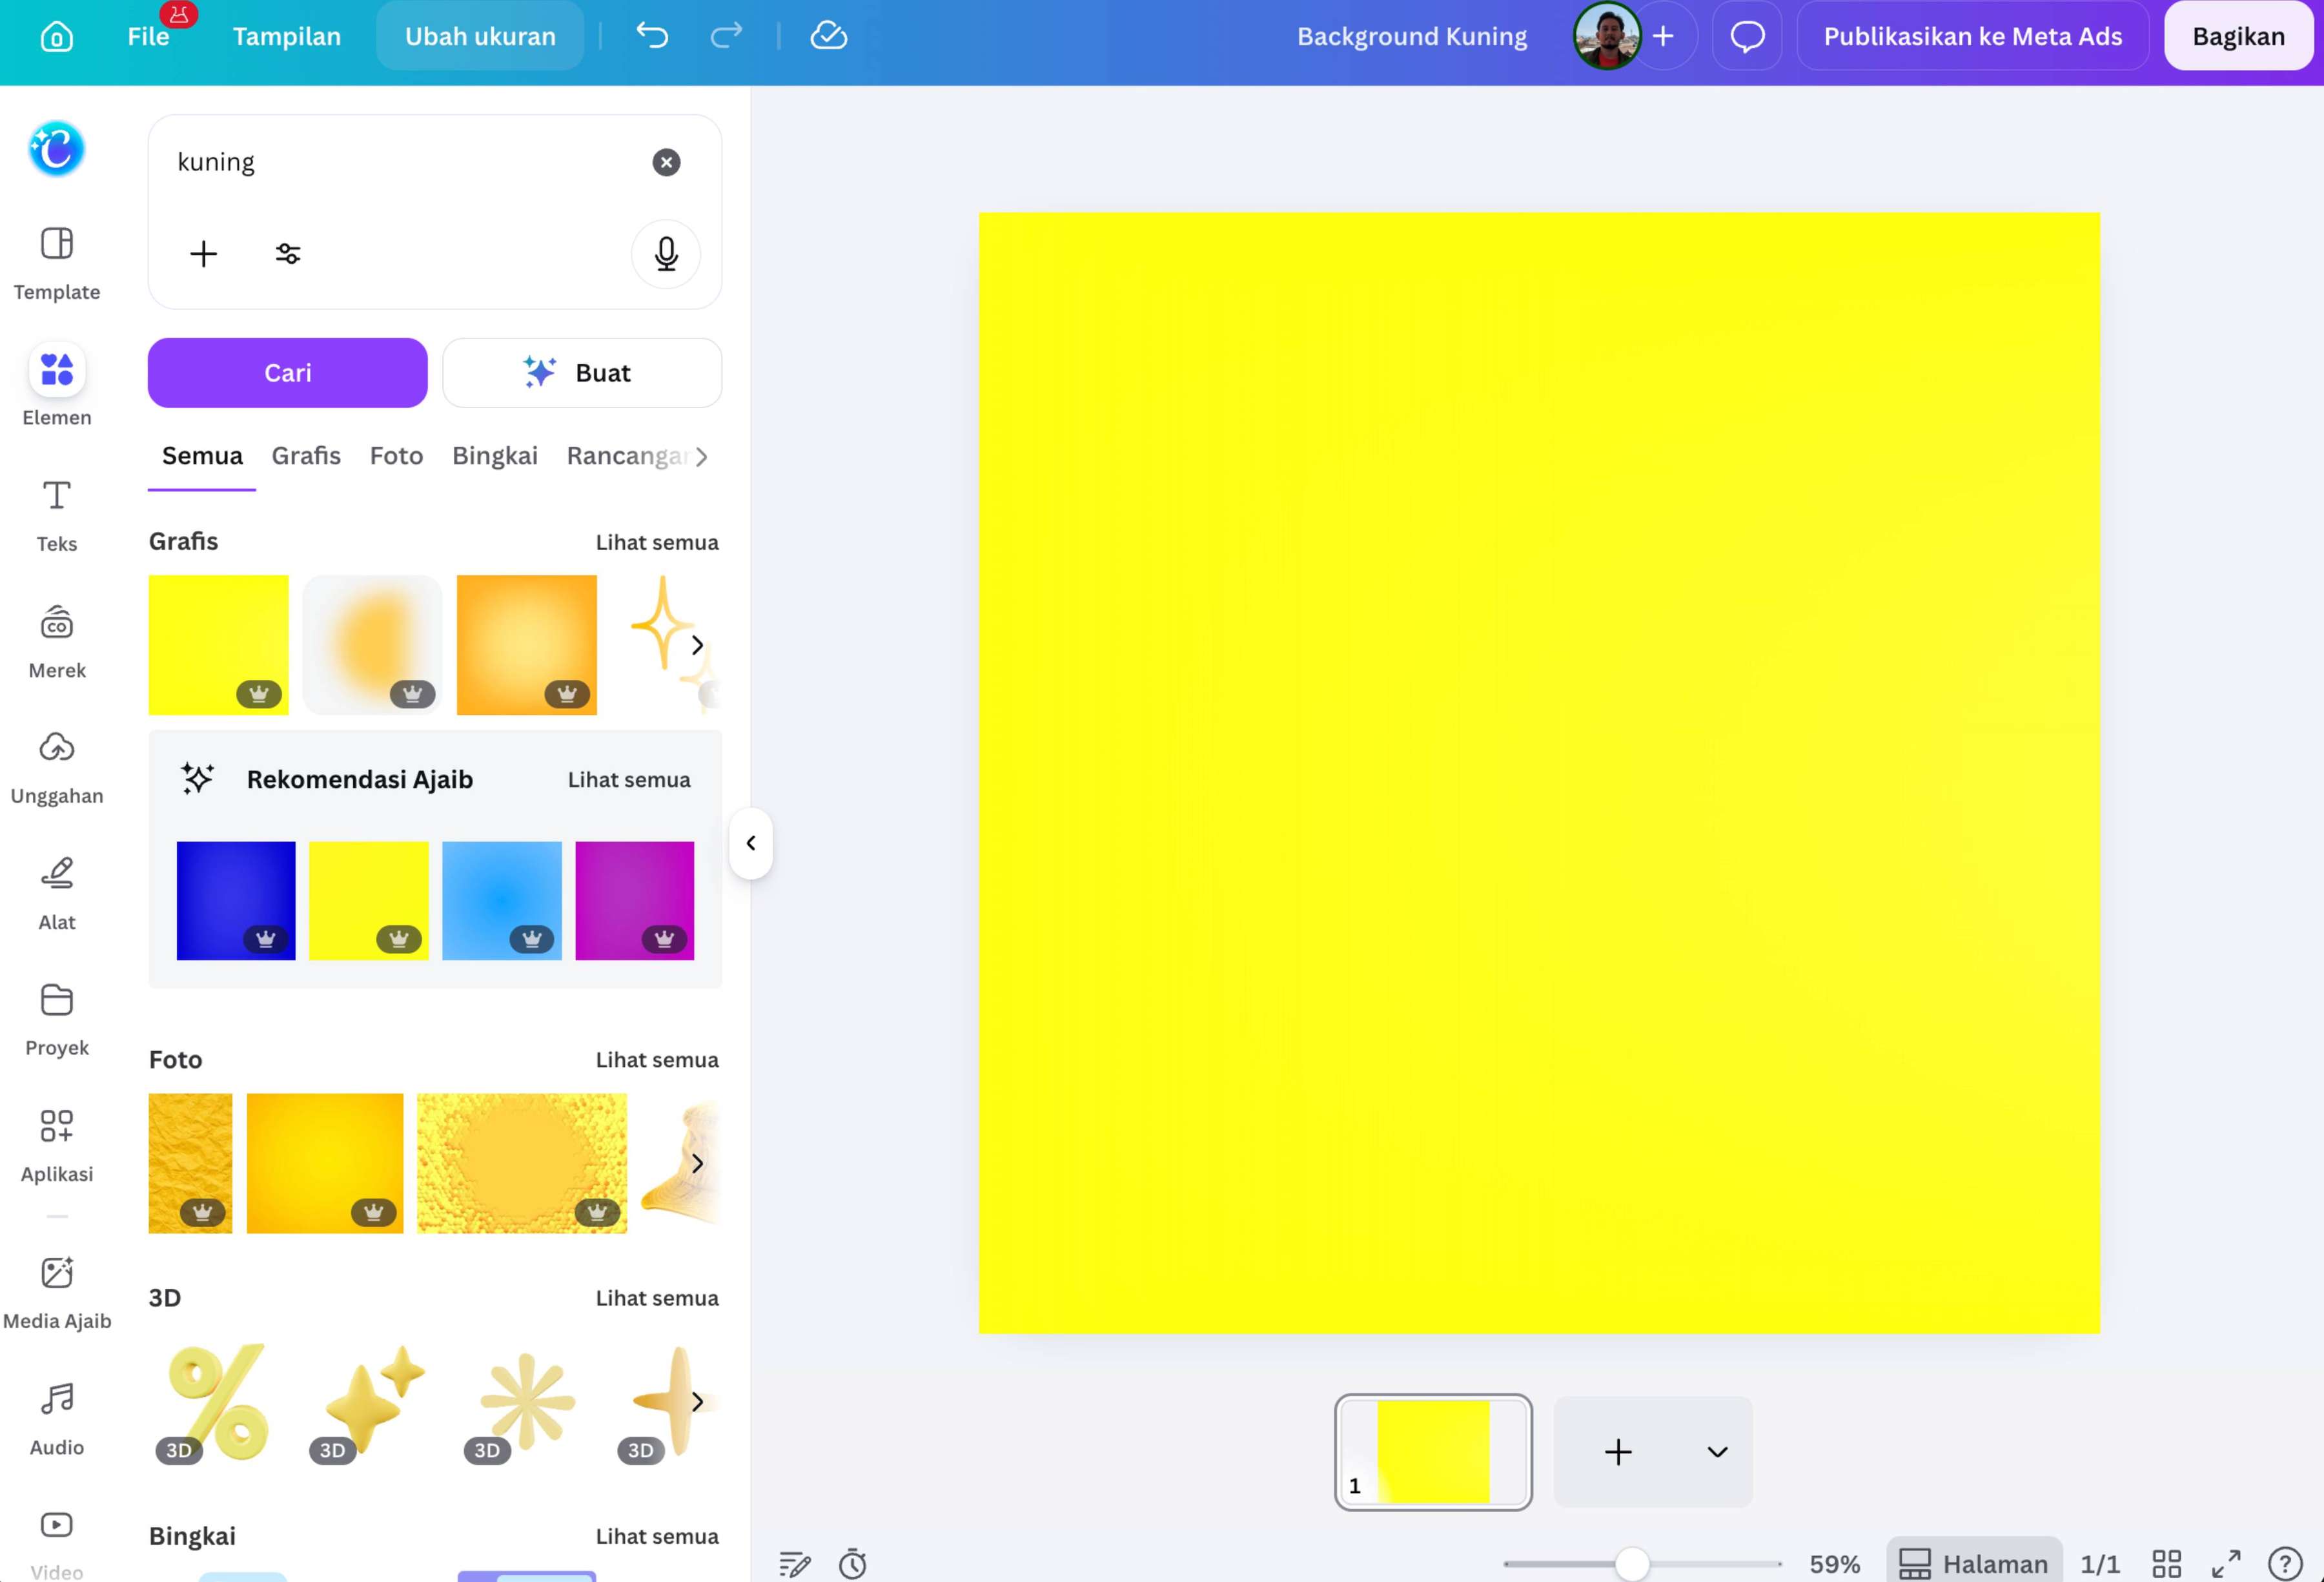Click the Bagikan share button
2324x1582 pixels.
[2238, 36]
